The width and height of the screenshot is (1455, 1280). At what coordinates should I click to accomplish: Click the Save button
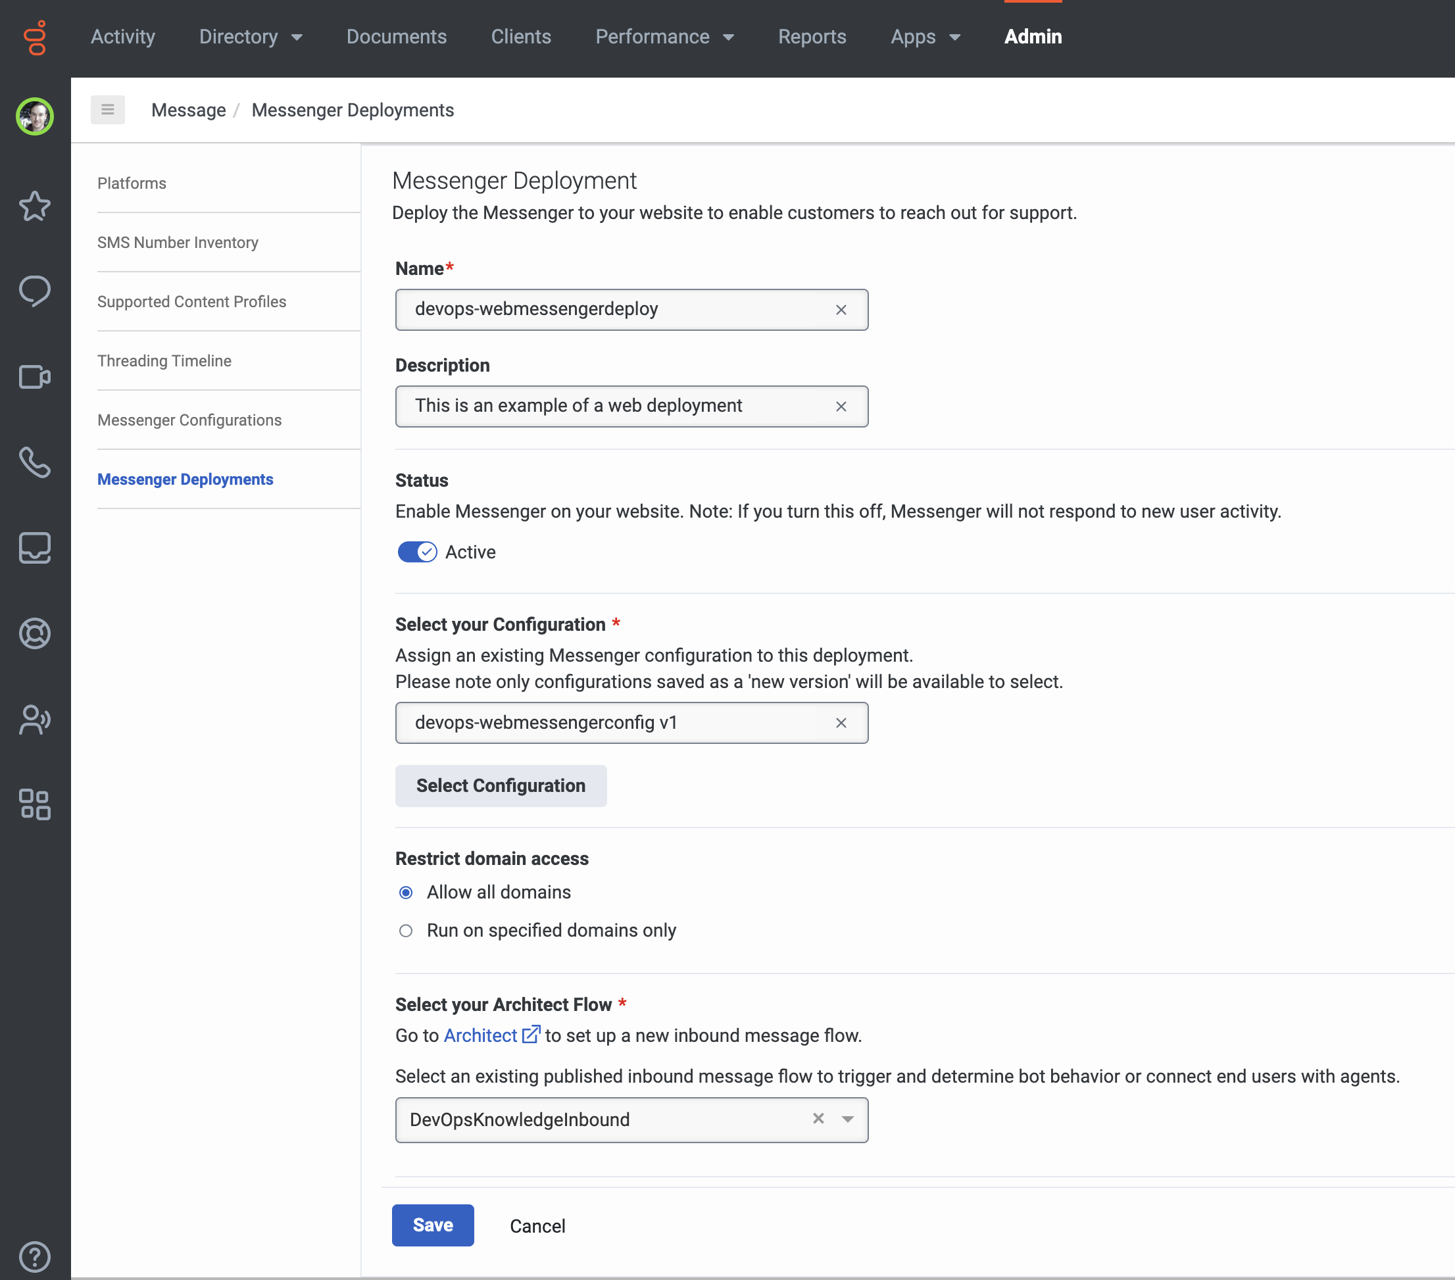pos(432,1225)
